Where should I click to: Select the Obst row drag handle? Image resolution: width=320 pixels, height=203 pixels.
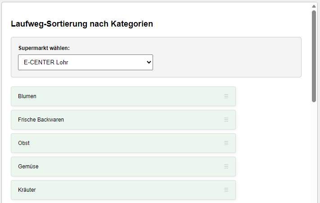226,143
